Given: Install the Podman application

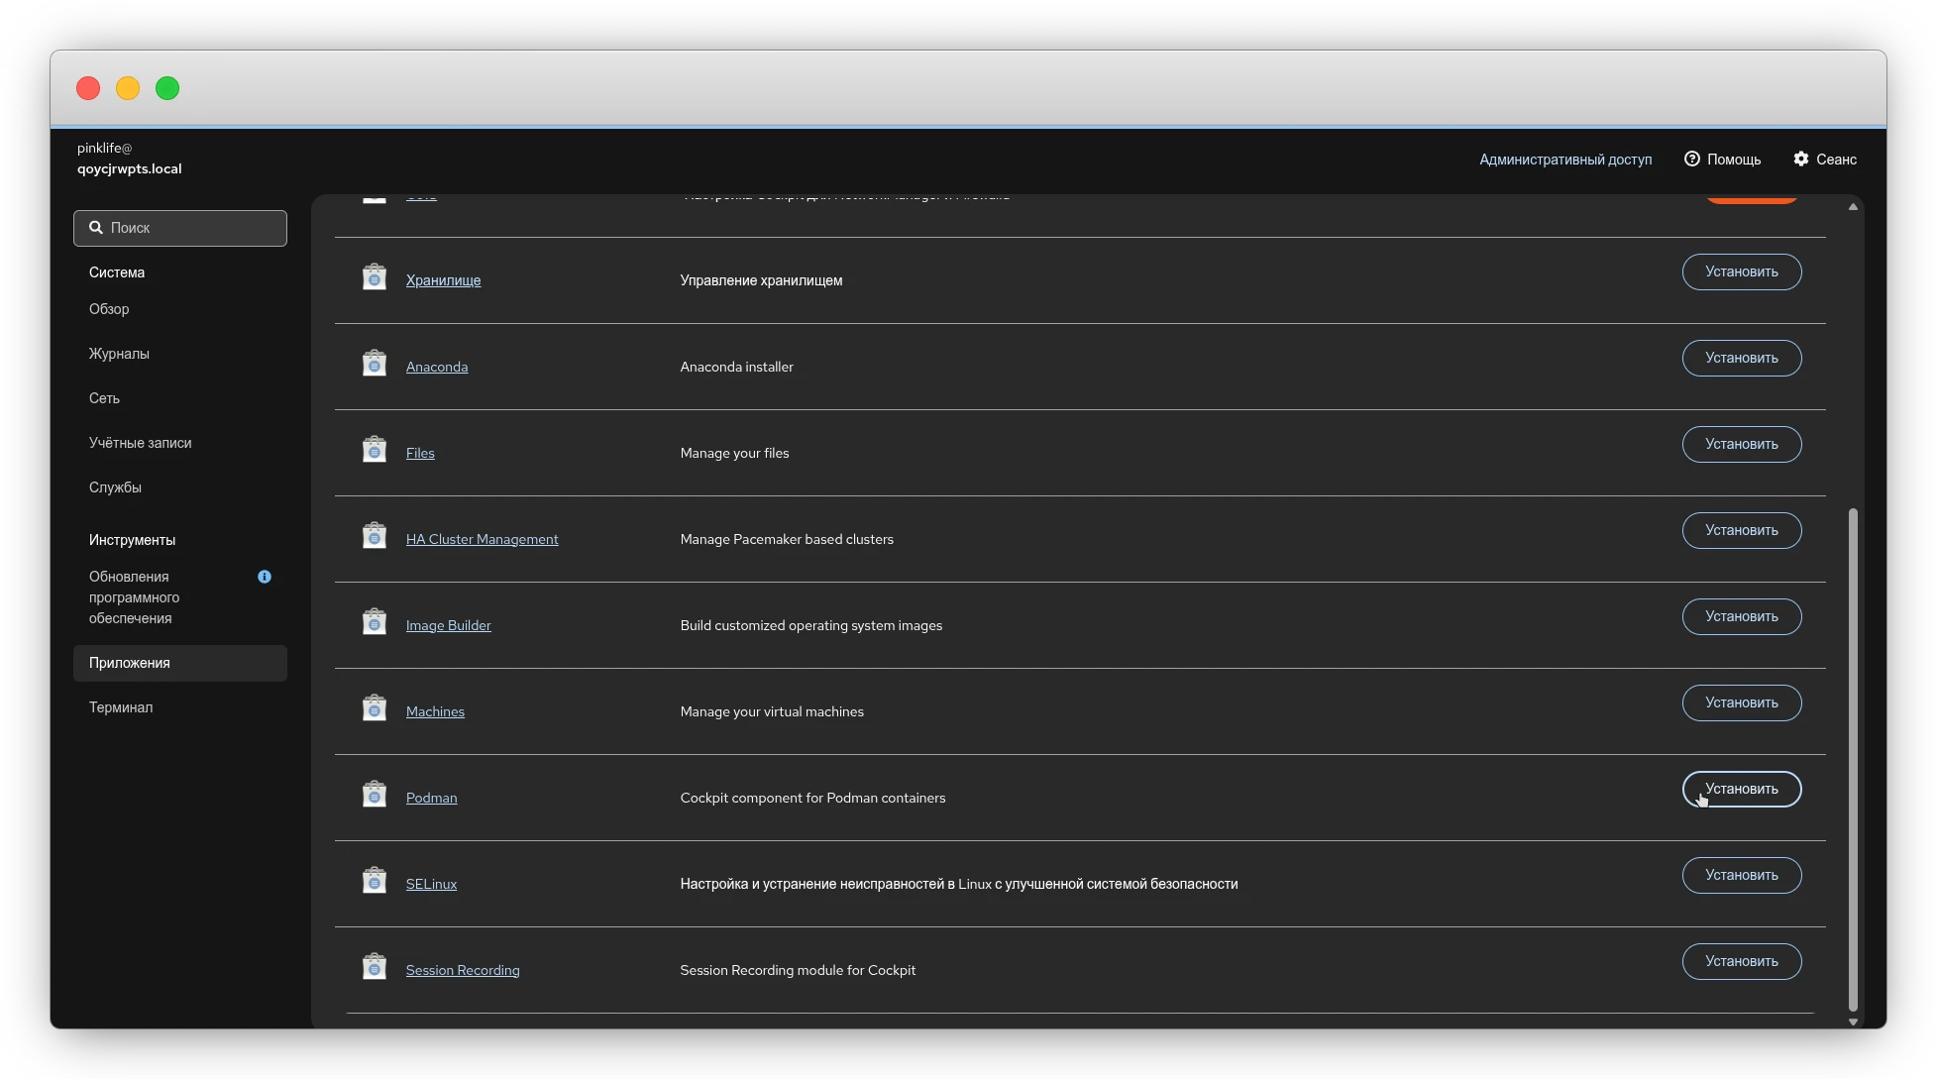Looking at the screenshot, I should 1741,789.
